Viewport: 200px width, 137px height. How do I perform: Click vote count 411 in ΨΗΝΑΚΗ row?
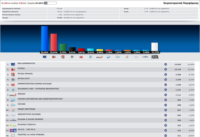pyautogui.click(x=179, y=136)
